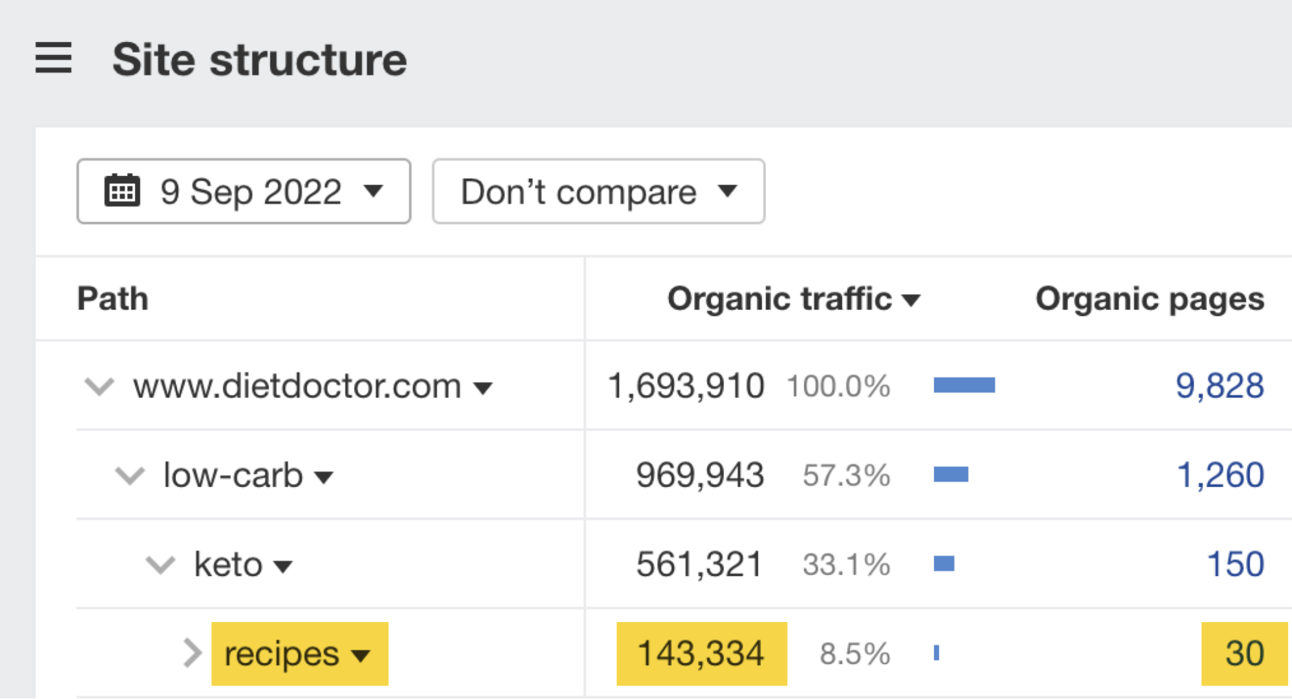Click the calendar icon in the date selector
The image size is (1292, 699).
[124, 191]
